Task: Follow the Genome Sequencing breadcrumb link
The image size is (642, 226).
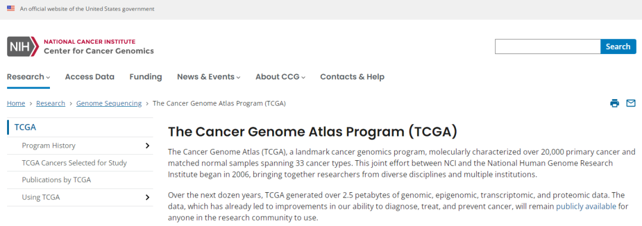Action: [x=109, y=103]
